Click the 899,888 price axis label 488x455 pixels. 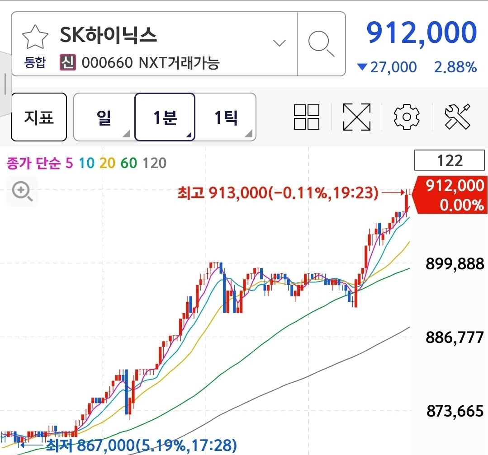[x=455, y=263]
